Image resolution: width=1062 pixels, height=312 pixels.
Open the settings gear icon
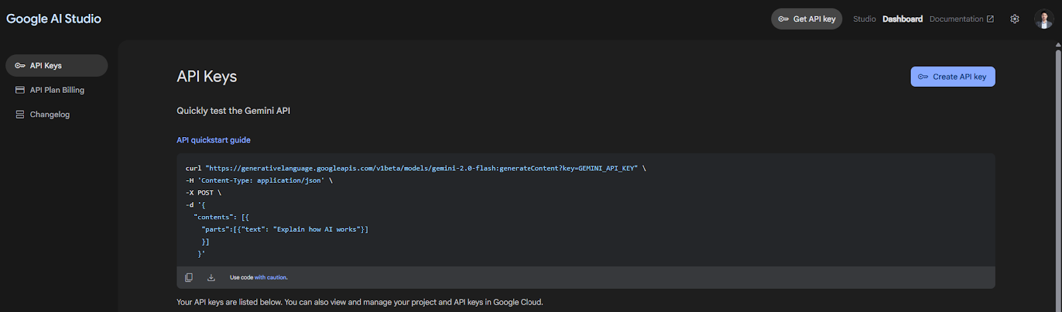(1015, 19)
